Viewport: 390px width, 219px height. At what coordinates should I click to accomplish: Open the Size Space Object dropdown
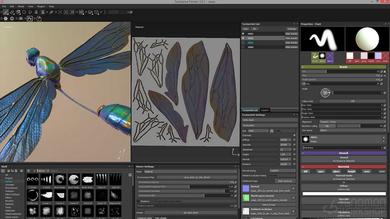click(x=352, y=130)
